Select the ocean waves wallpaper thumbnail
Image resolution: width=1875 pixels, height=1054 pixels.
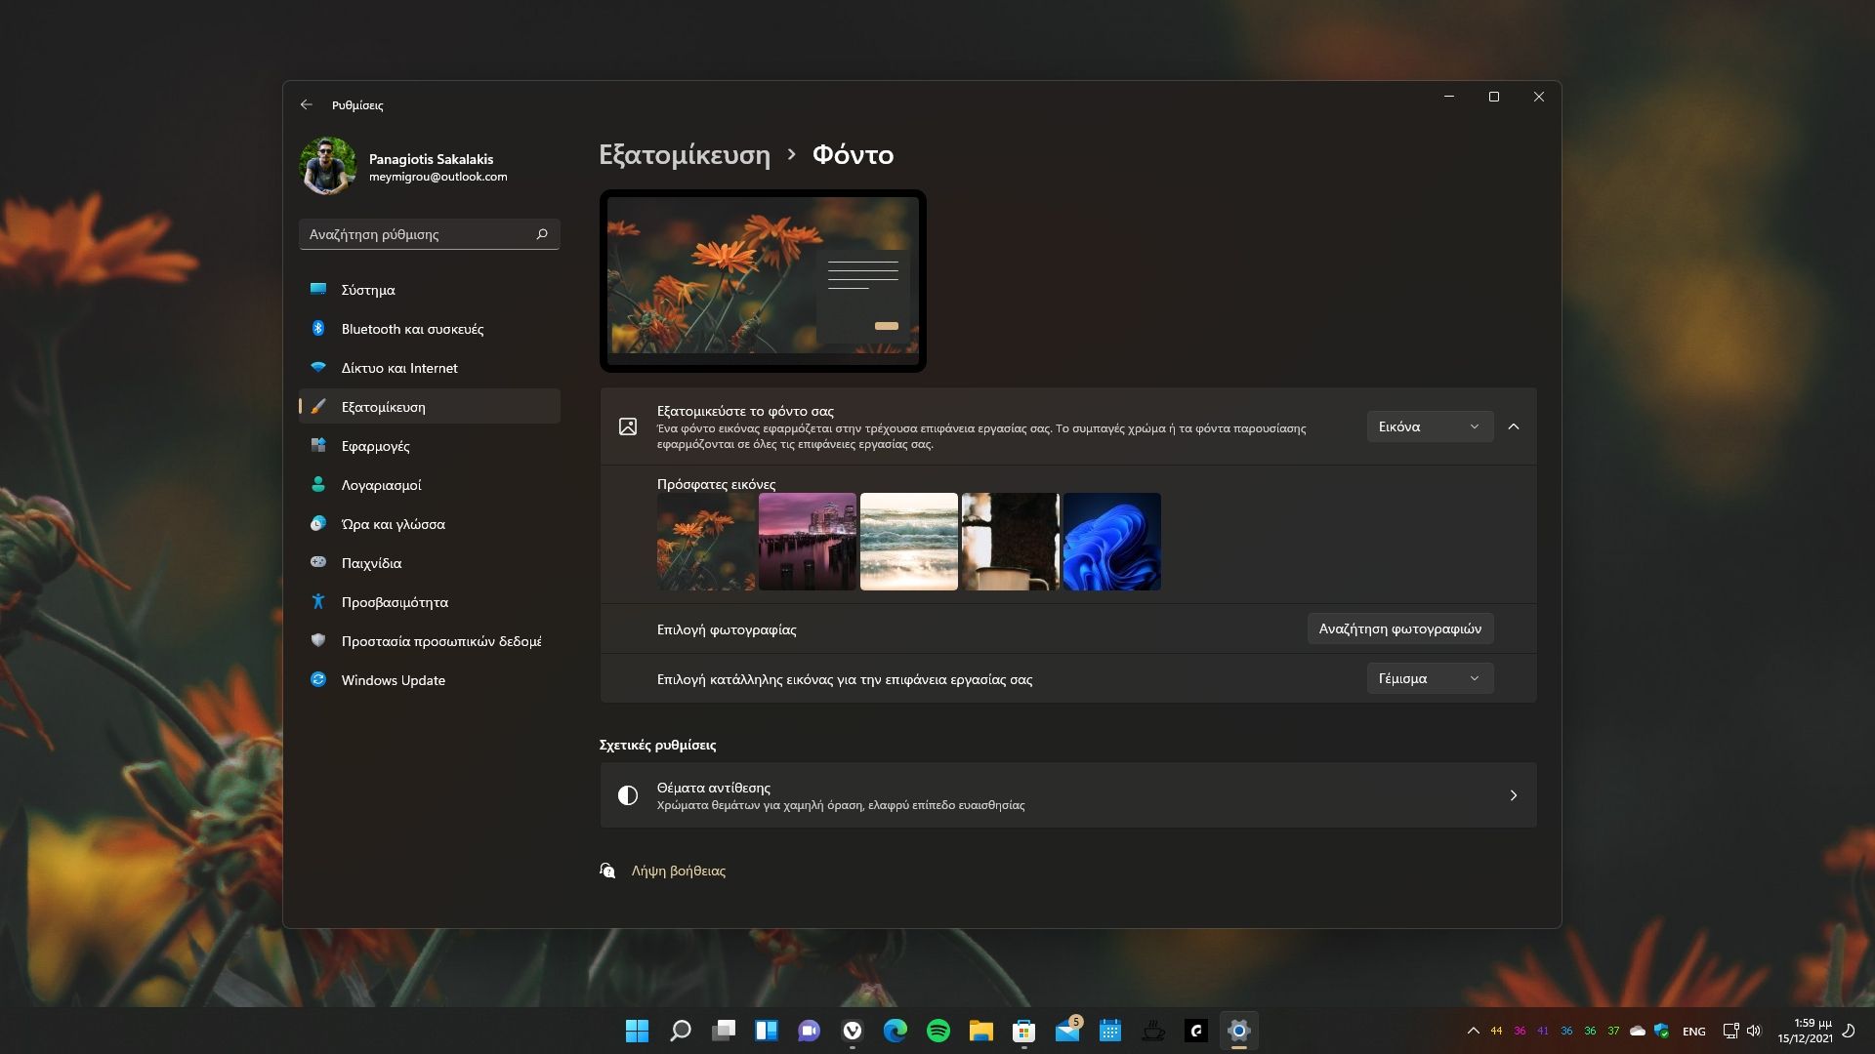coord(908,542)
